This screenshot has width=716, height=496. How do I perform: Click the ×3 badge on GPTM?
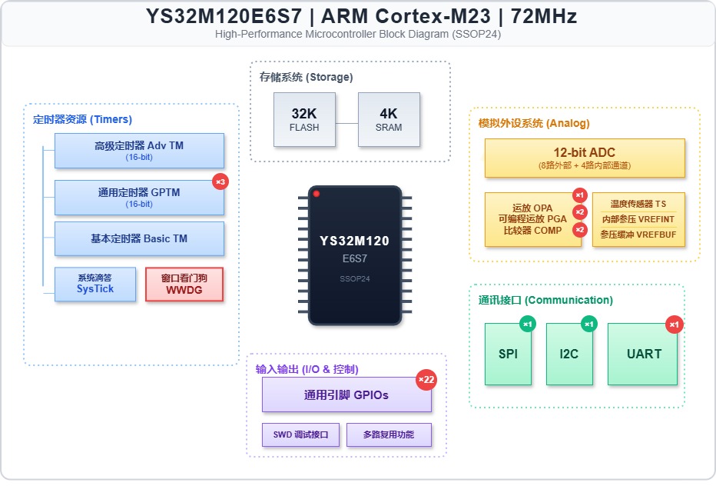[x=220, y=182]
